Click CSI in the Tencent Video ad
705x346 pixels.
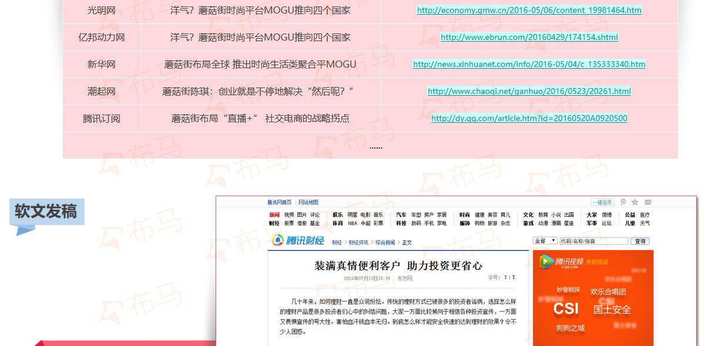click(x=566, y=308)
